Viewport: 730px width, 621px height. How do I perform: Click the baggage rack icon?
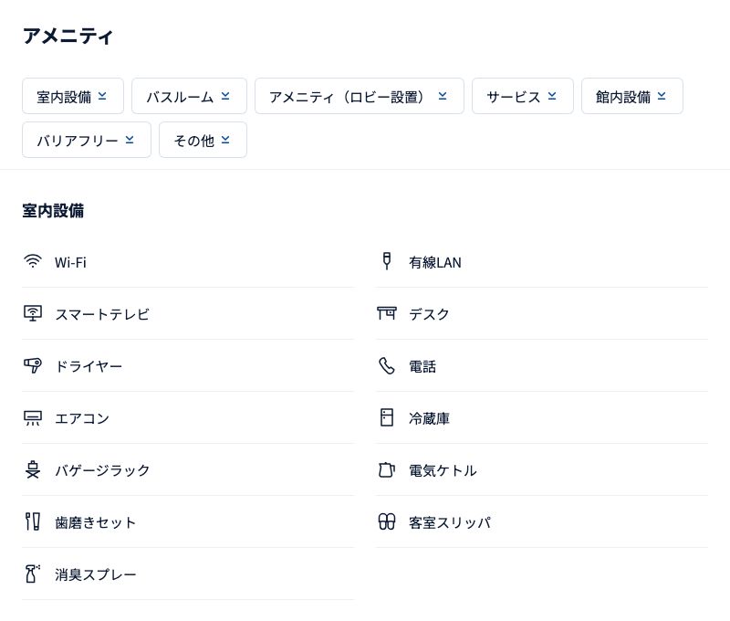click(x=33, y=469)
